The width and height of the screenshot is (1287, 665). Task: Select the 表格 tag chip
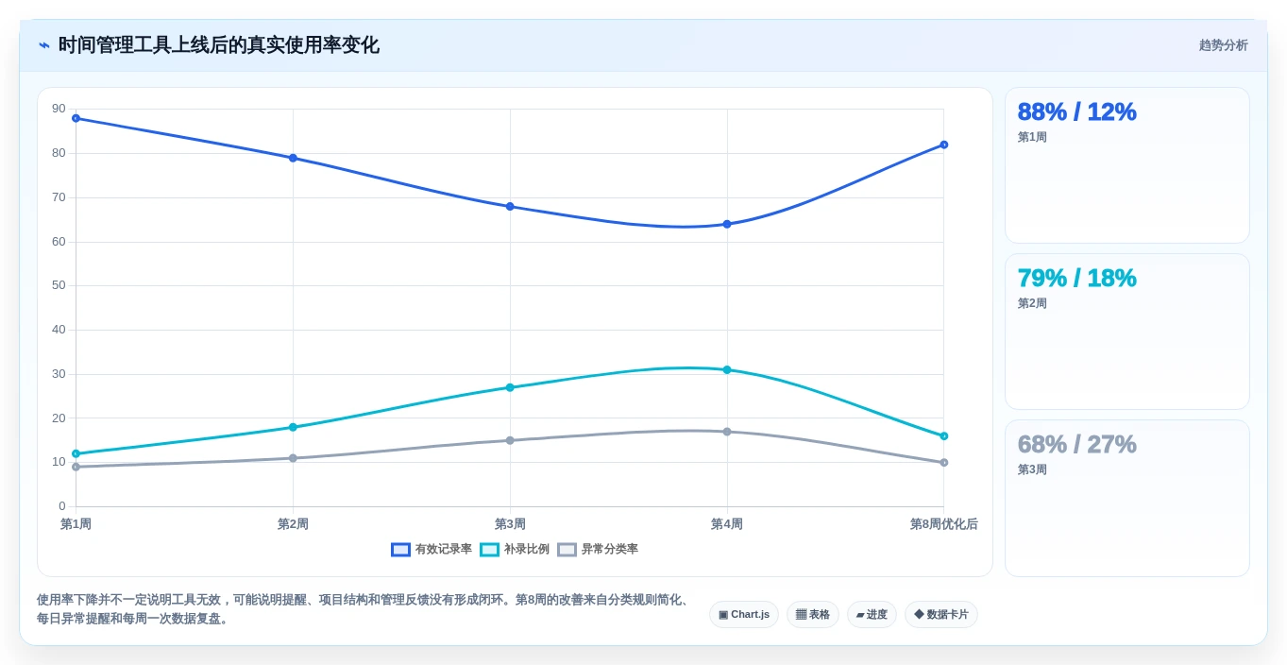[813, 615]
